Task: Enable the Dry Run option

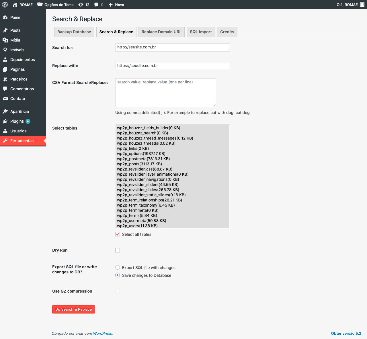Action: pos(118,250)
